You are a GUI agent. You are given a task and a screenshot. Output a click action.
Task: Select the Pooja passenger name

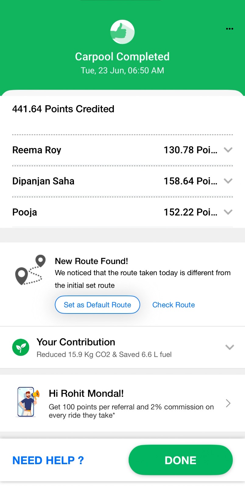point(25,212)
